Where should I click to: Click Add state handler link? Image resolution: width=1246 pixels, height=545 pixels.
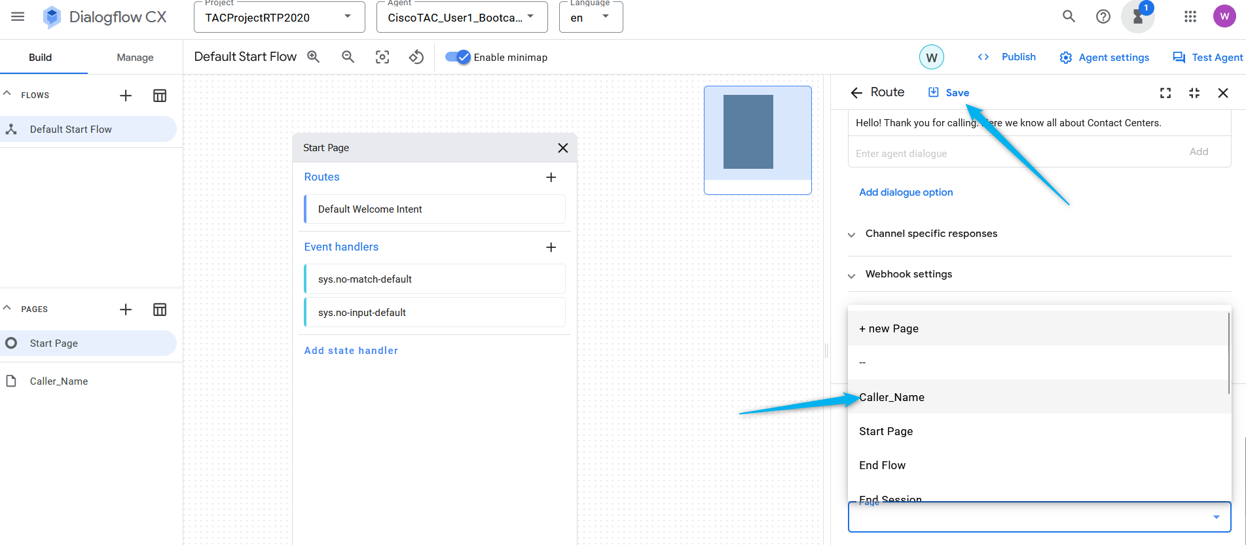pyautogui.click(x=351, y=351)
